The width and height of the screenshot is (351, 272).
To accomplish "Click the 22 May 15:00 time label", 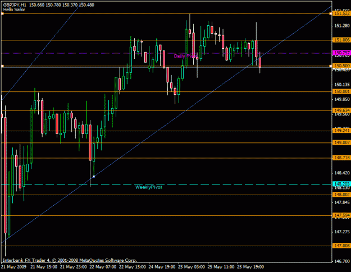I will pyautogui.click(x=133, y=267).
